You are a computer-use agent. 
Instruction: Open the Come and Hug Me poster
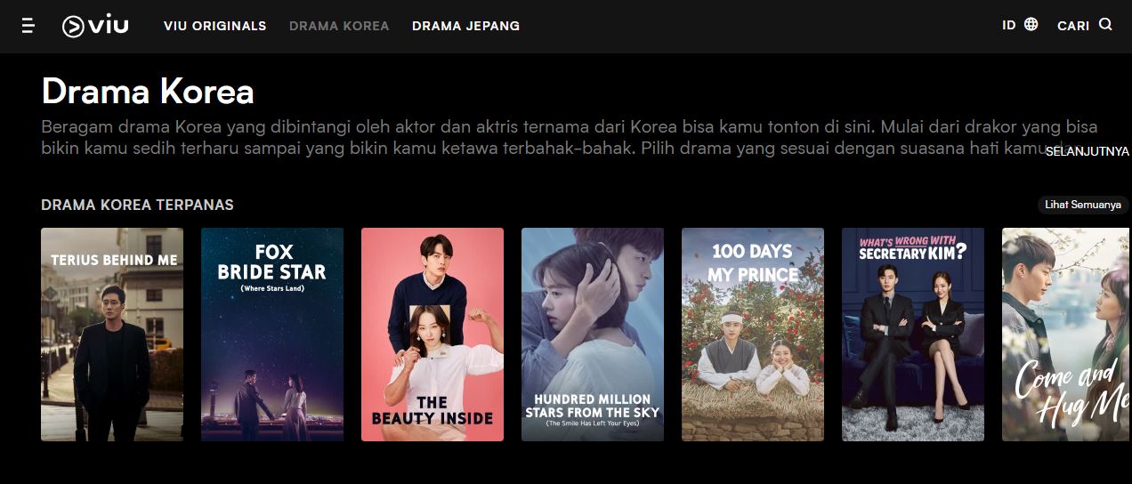click(1067, 335)
